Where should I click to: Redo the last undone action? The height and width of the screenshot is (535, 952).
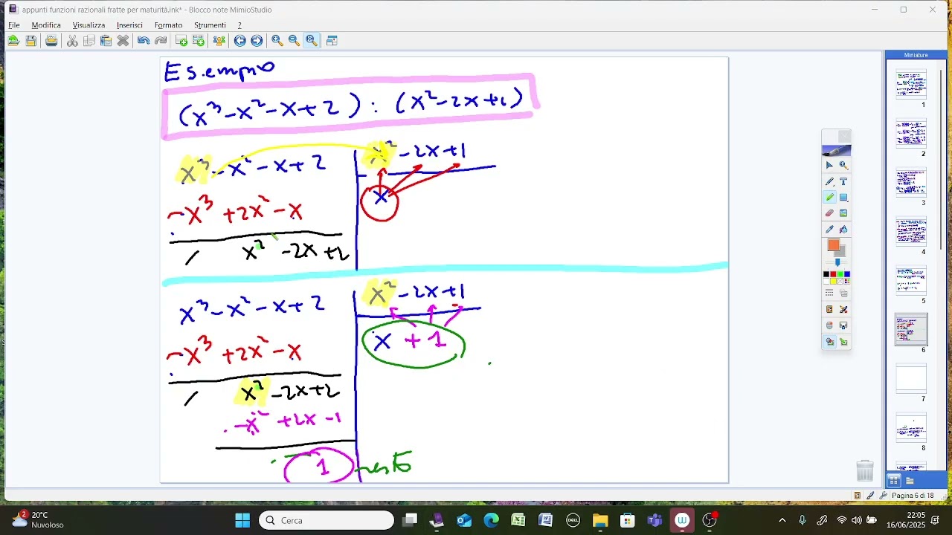click(161, 41)
